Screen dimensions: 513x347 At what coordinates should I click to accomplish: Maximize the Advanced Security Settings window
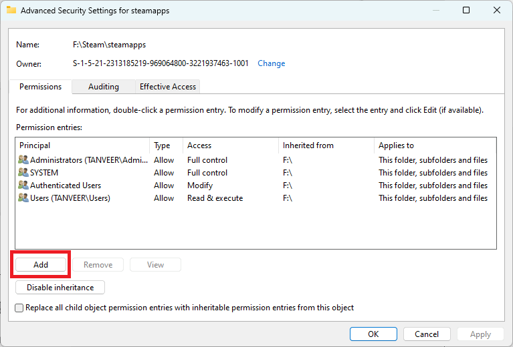(x=466, y=10)
